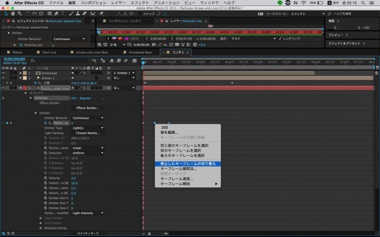
Task: Click the macOS Spotlight search icon
Action: (x=363, y=3)
